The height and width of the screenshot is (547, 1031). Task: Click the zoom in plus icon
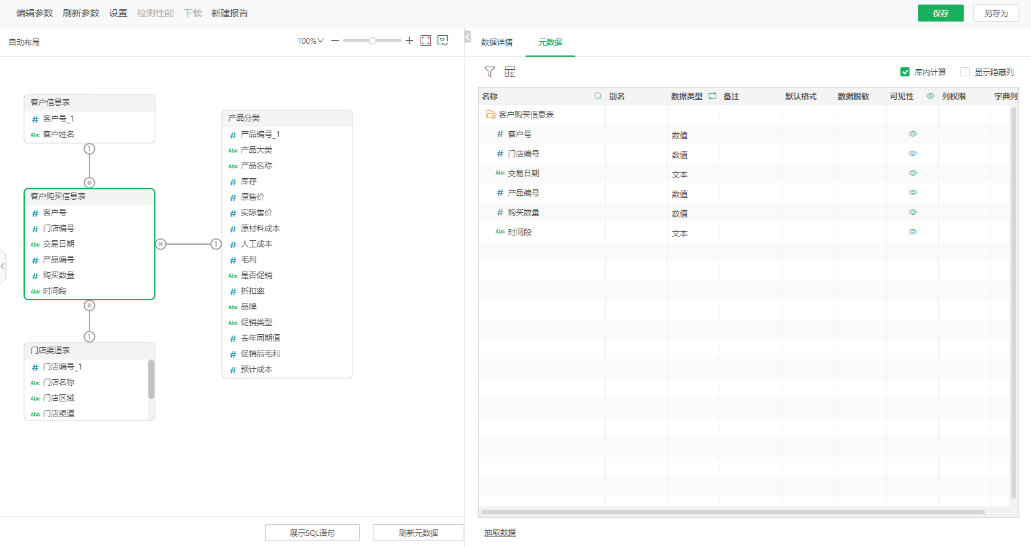(x=409, y=40)
